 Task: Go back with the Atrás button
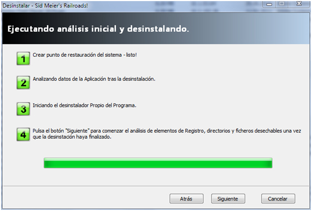point(186,198)
